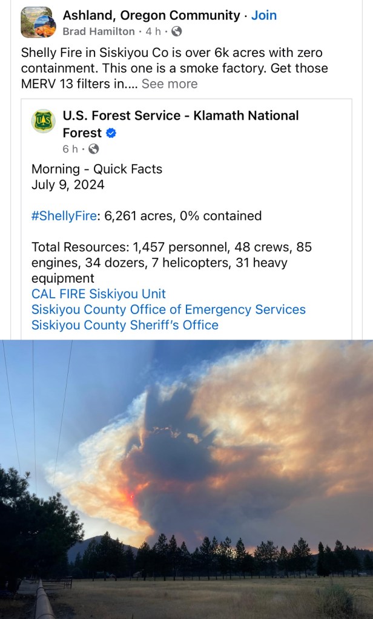Screen dimensions: 373x619
Task: Open the Klamath National Forest page name
Action: point(180,123)
